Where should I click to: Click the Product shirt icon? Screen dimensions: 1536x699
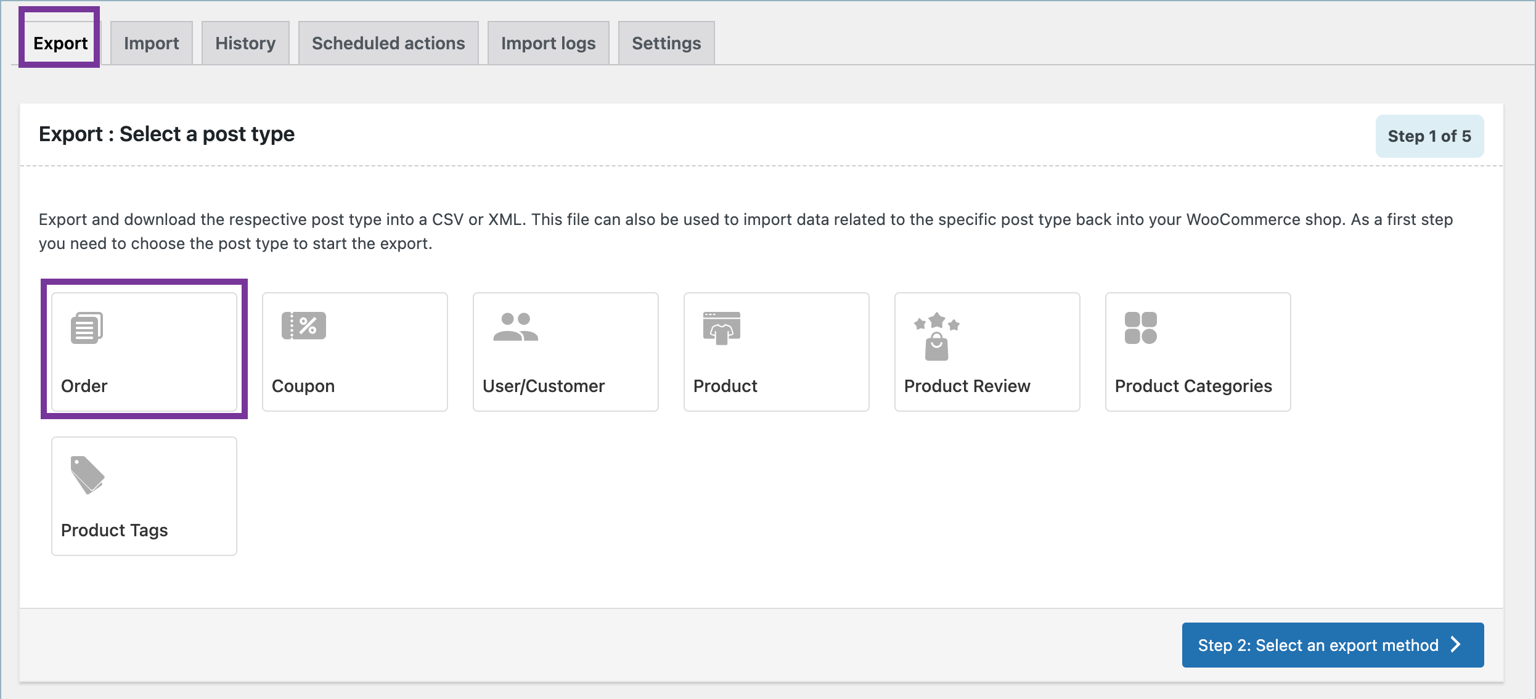pos(722,328)
